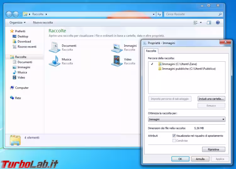Click the Preferiti star icon

(x=12, y=31)
